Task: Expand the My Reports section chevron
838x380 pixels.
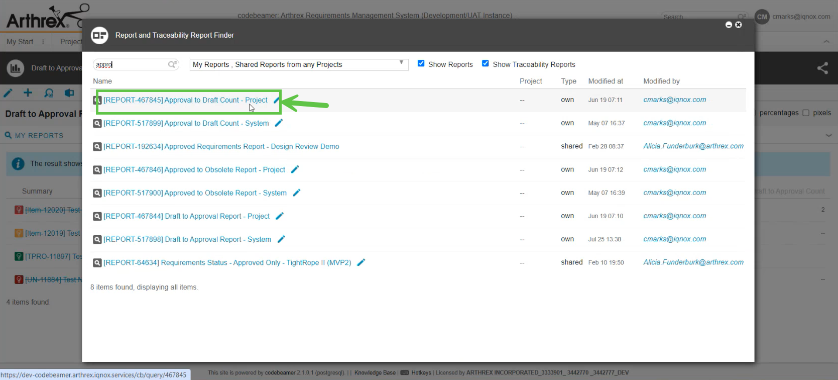Action: [828, 135]
